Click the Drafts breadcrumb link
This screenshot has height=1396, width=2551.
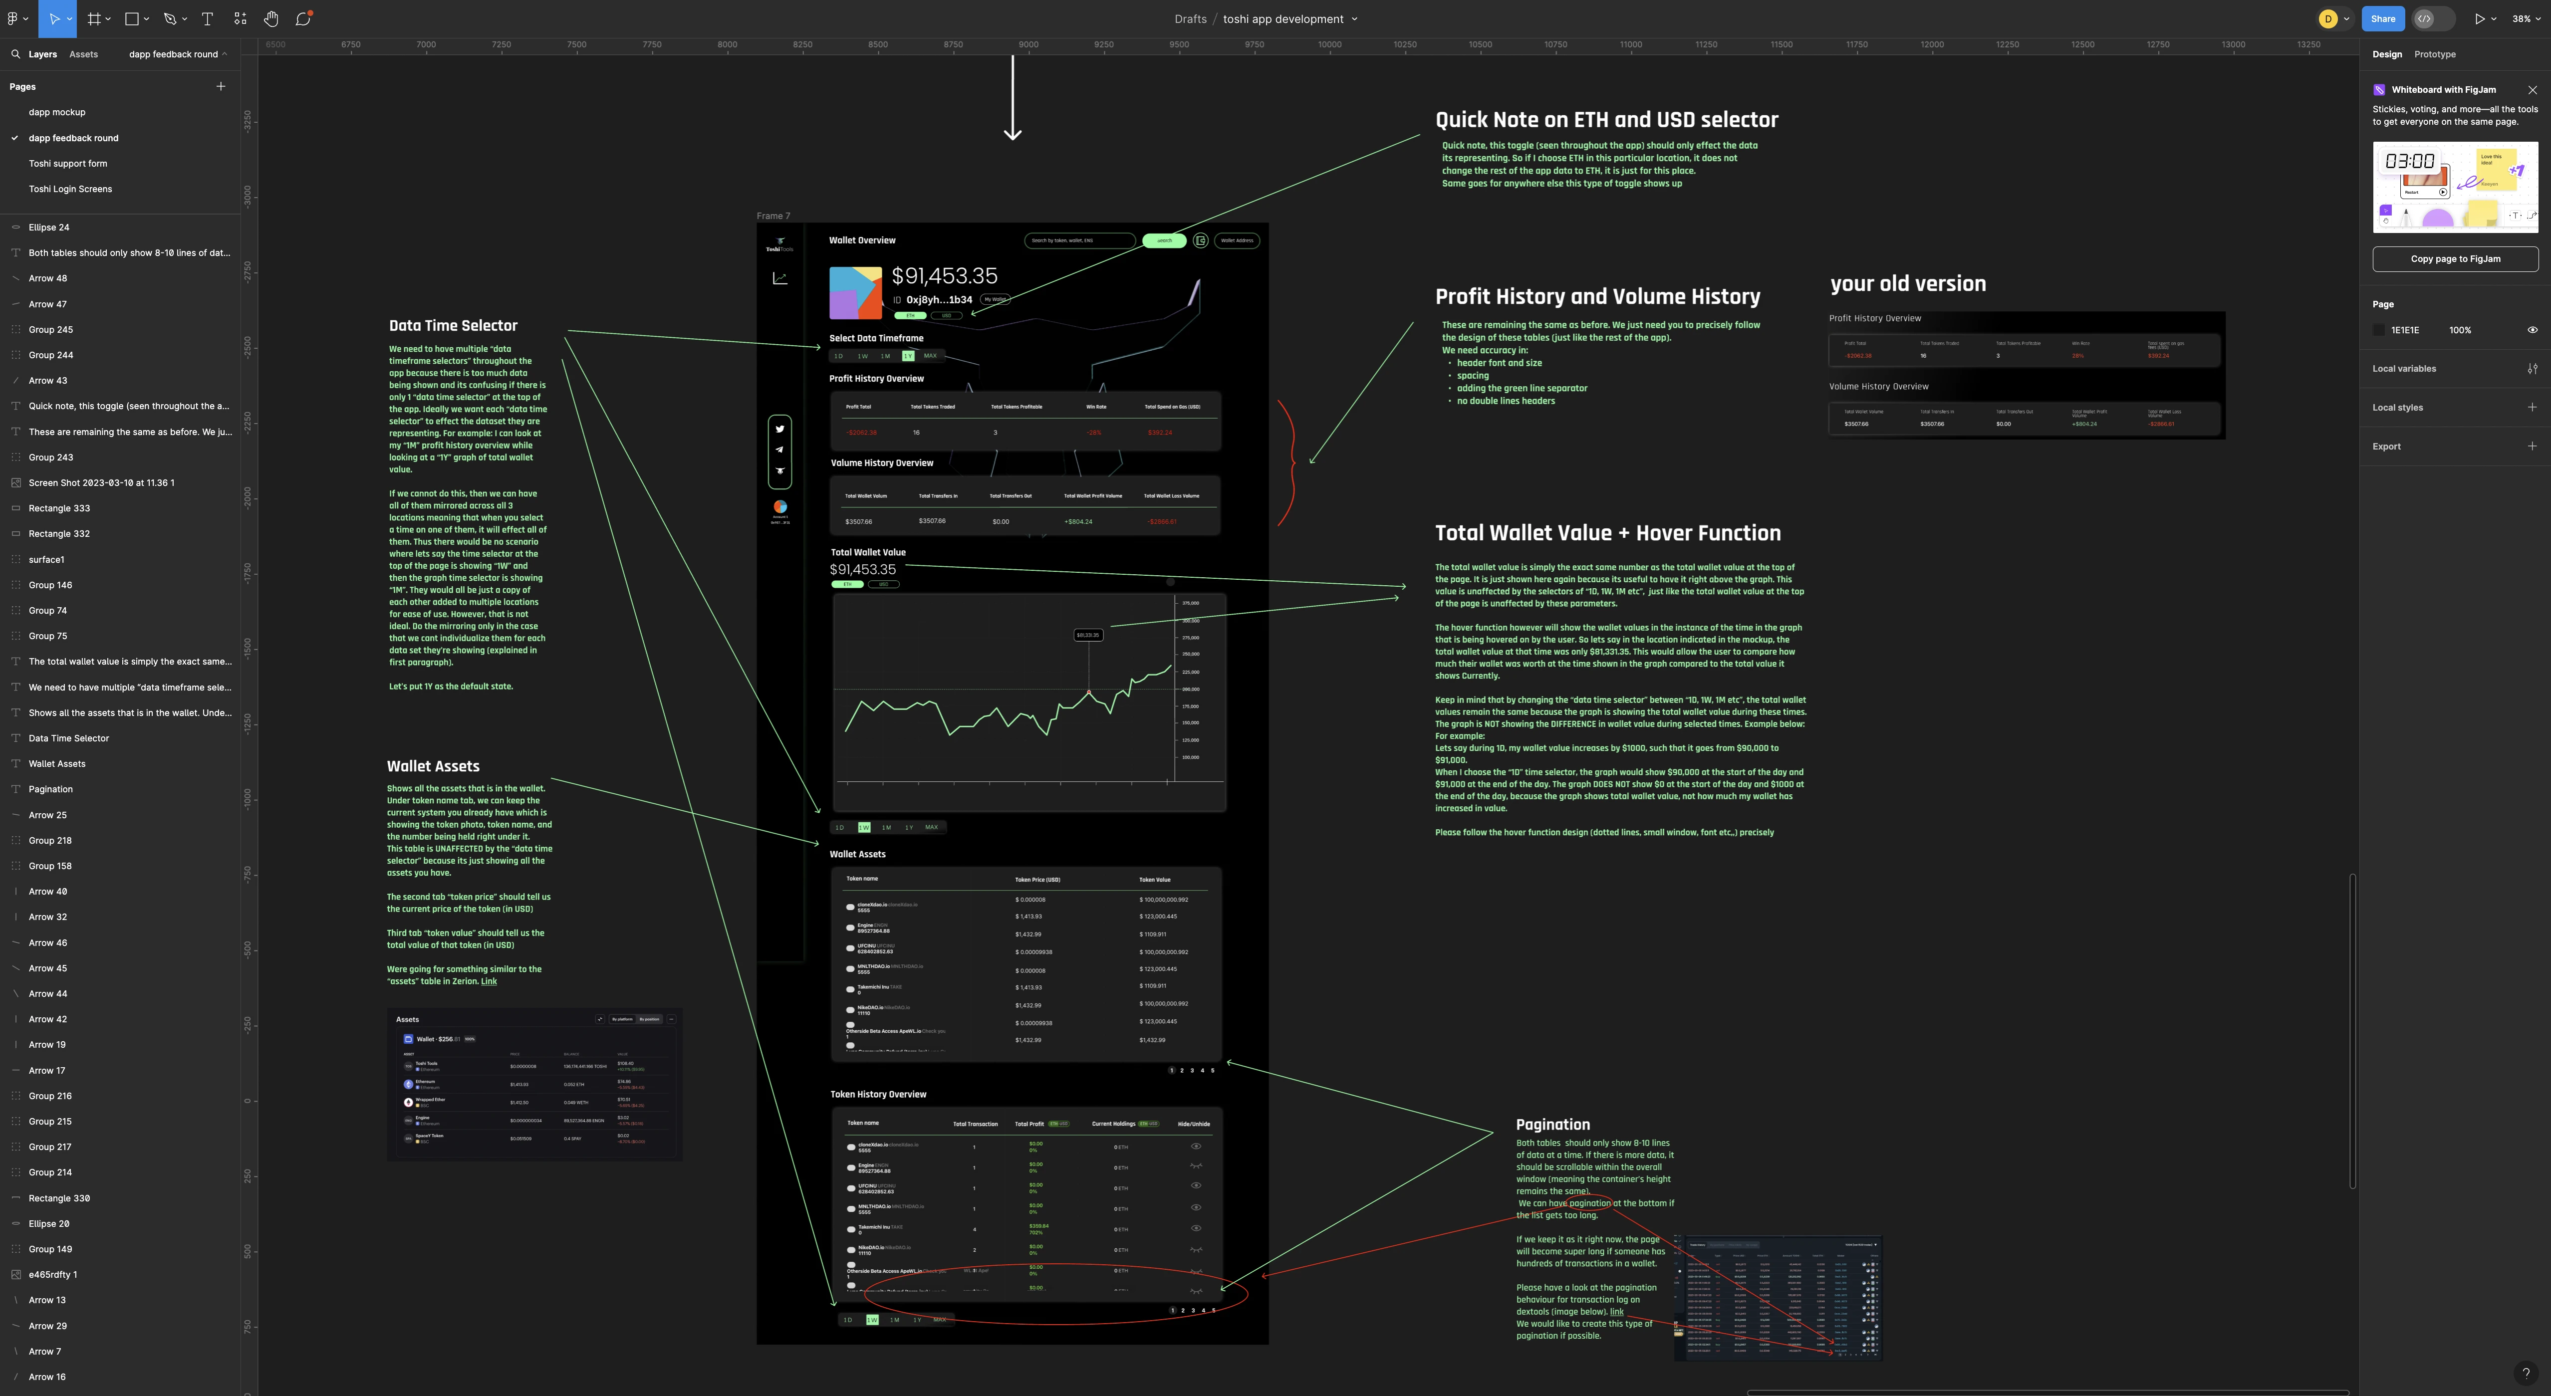coord(1190,19)
